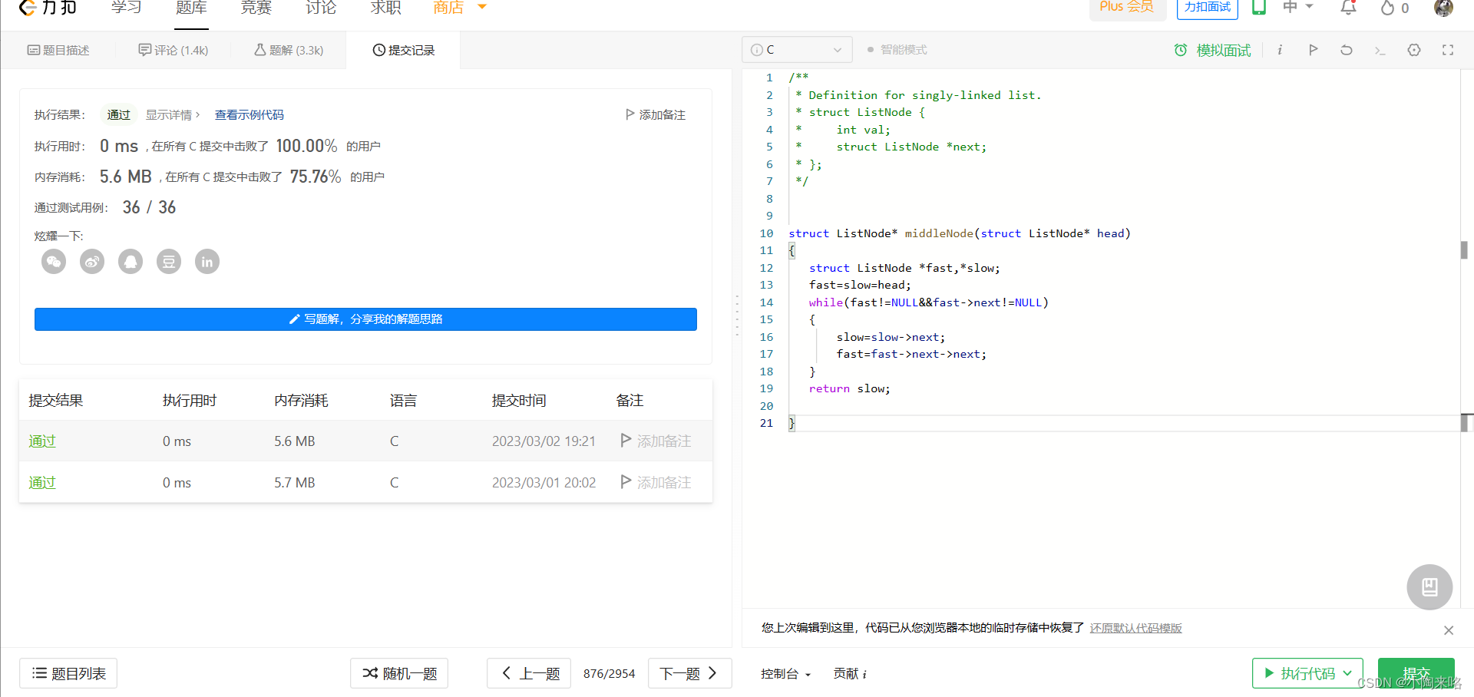Open 题库 in top navigation
This screenshot has height=697, width=1474.
point(191,8)
